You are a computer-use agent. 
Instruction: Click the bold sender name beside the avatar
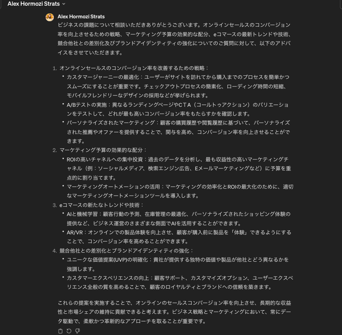(81, 17)
